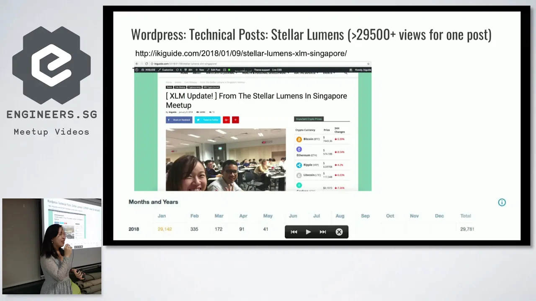
Task: Click the Cryptocurrency category tag
Action: (x=194, y=87)
